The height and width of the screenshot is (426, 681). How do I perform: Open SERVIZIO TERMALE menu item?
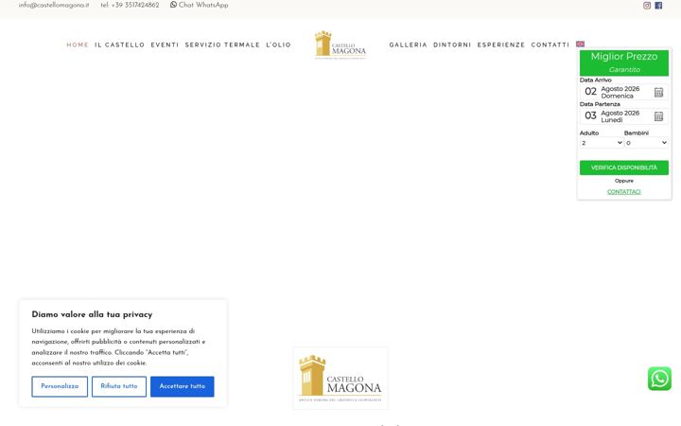pyautogui.click(x=222, y=44)
